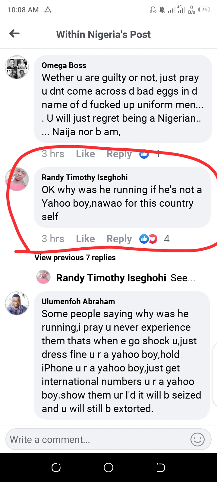Expand View previous 7 replies
Viewport: 217px width, 482px height.
click(75, 258)
